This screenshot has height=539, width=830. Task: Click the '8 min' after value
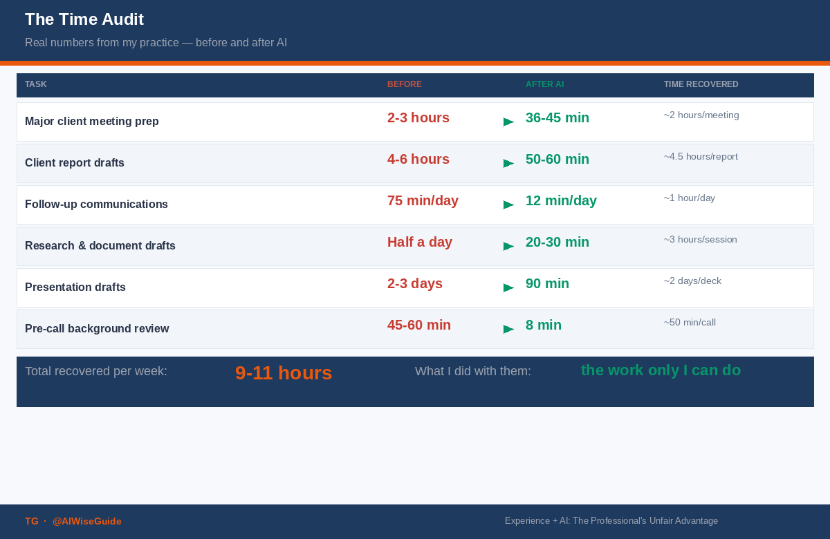544,325
